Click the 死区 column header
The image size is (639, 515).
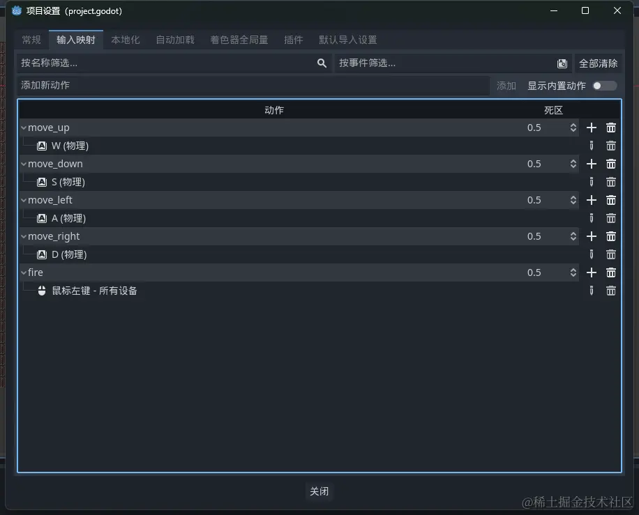point(553,110)
